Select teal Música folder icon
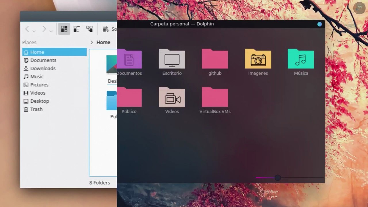Image resolution: width=368 pixels, height=207 pixels. pos(301,59)
